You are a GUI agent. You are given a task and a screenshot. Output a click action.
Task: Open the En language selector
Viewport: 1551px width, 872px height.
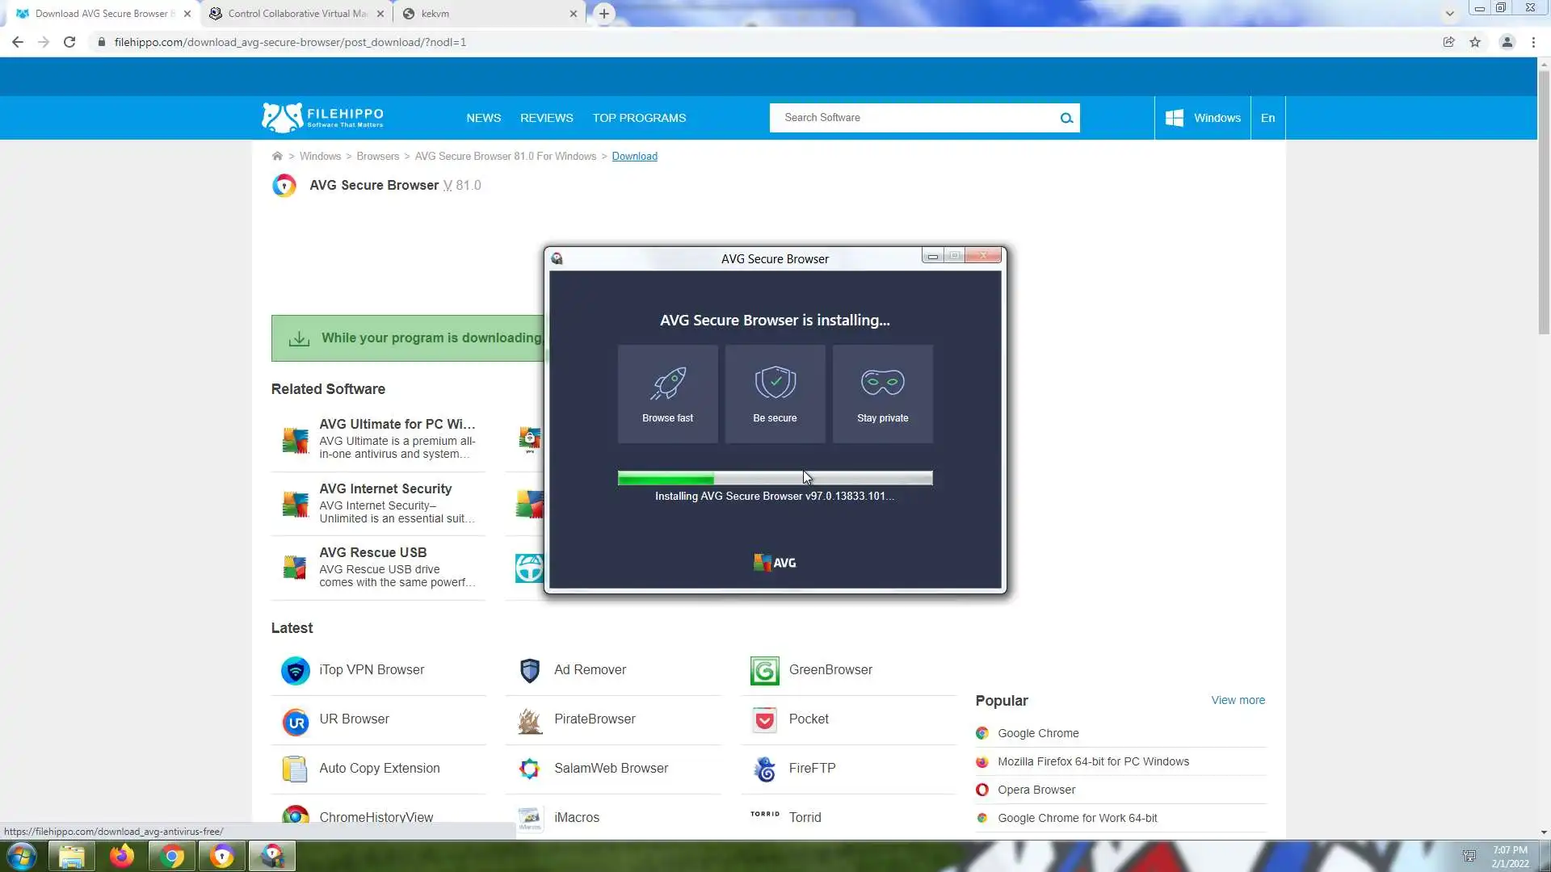pyautogui.click(x=1267, y=118)
